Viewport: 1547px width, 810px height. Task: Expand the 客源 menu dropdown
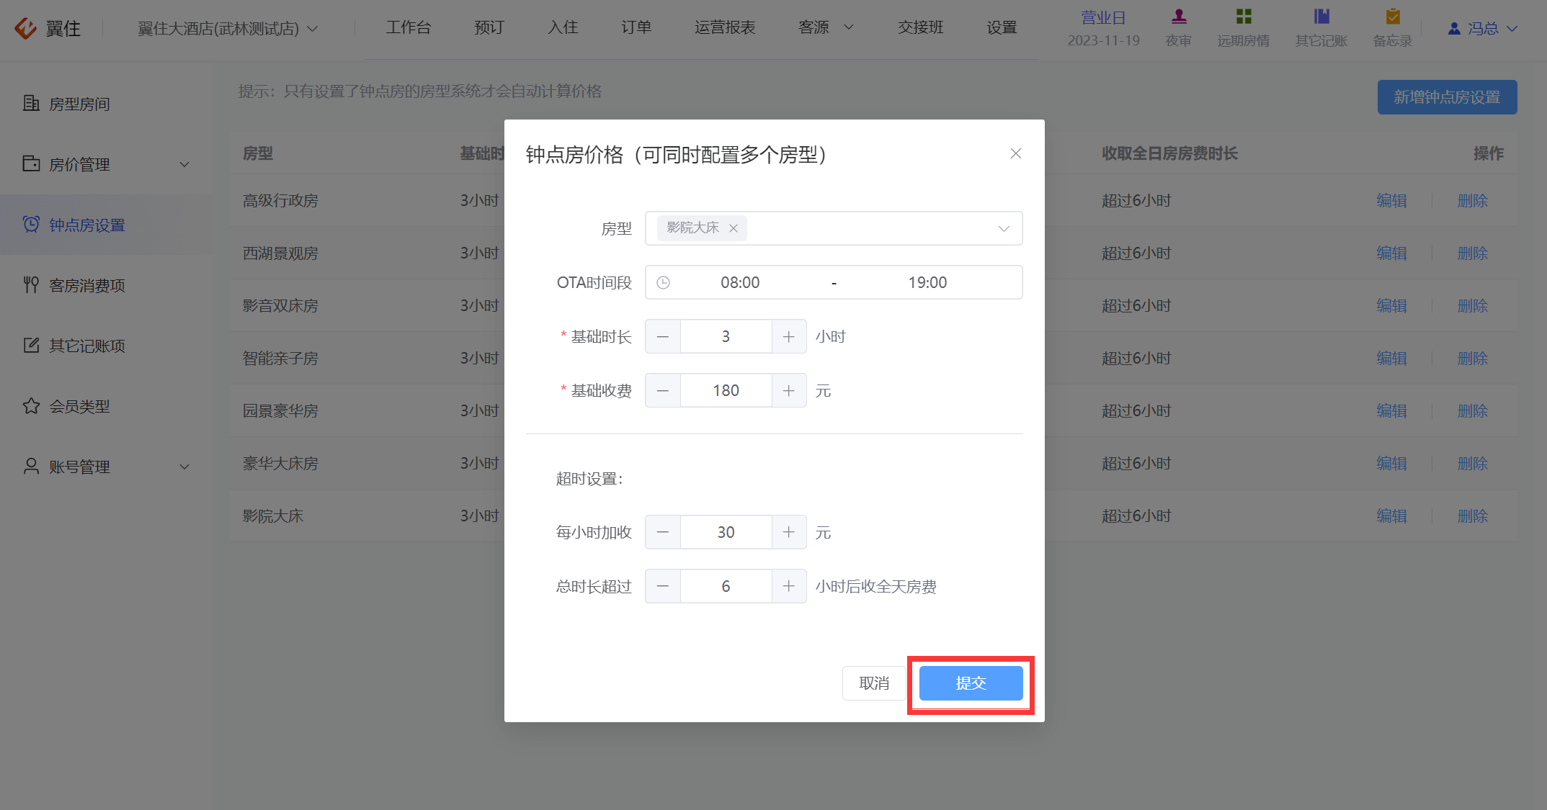[x=826, y=27]
